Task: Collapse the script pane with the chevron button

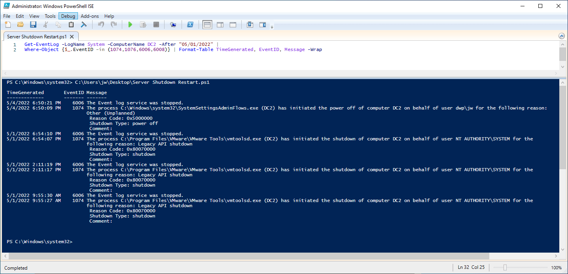Action: (562, 36)
